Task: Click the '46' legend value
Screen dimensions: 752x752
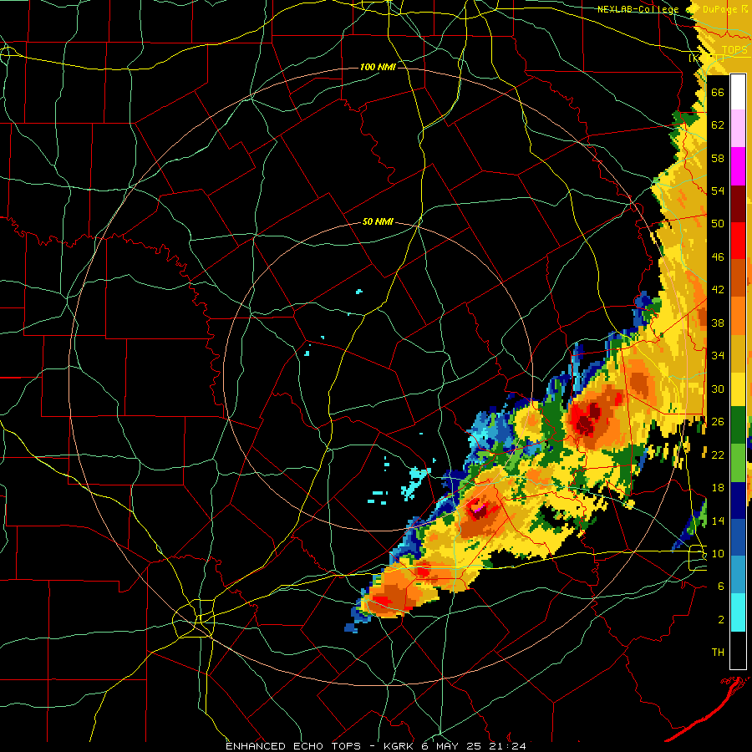Action: (x=718, y=257)
